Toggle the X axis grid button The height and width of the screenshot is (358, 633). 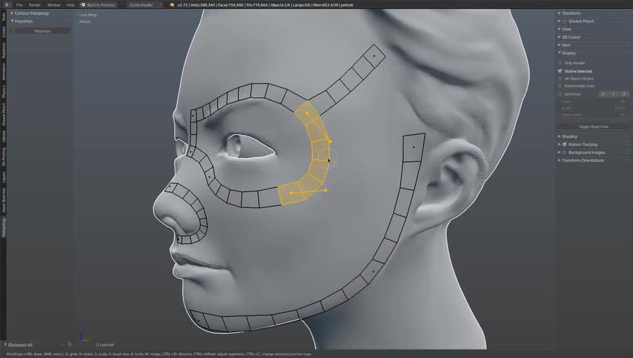tap(603, 94)
